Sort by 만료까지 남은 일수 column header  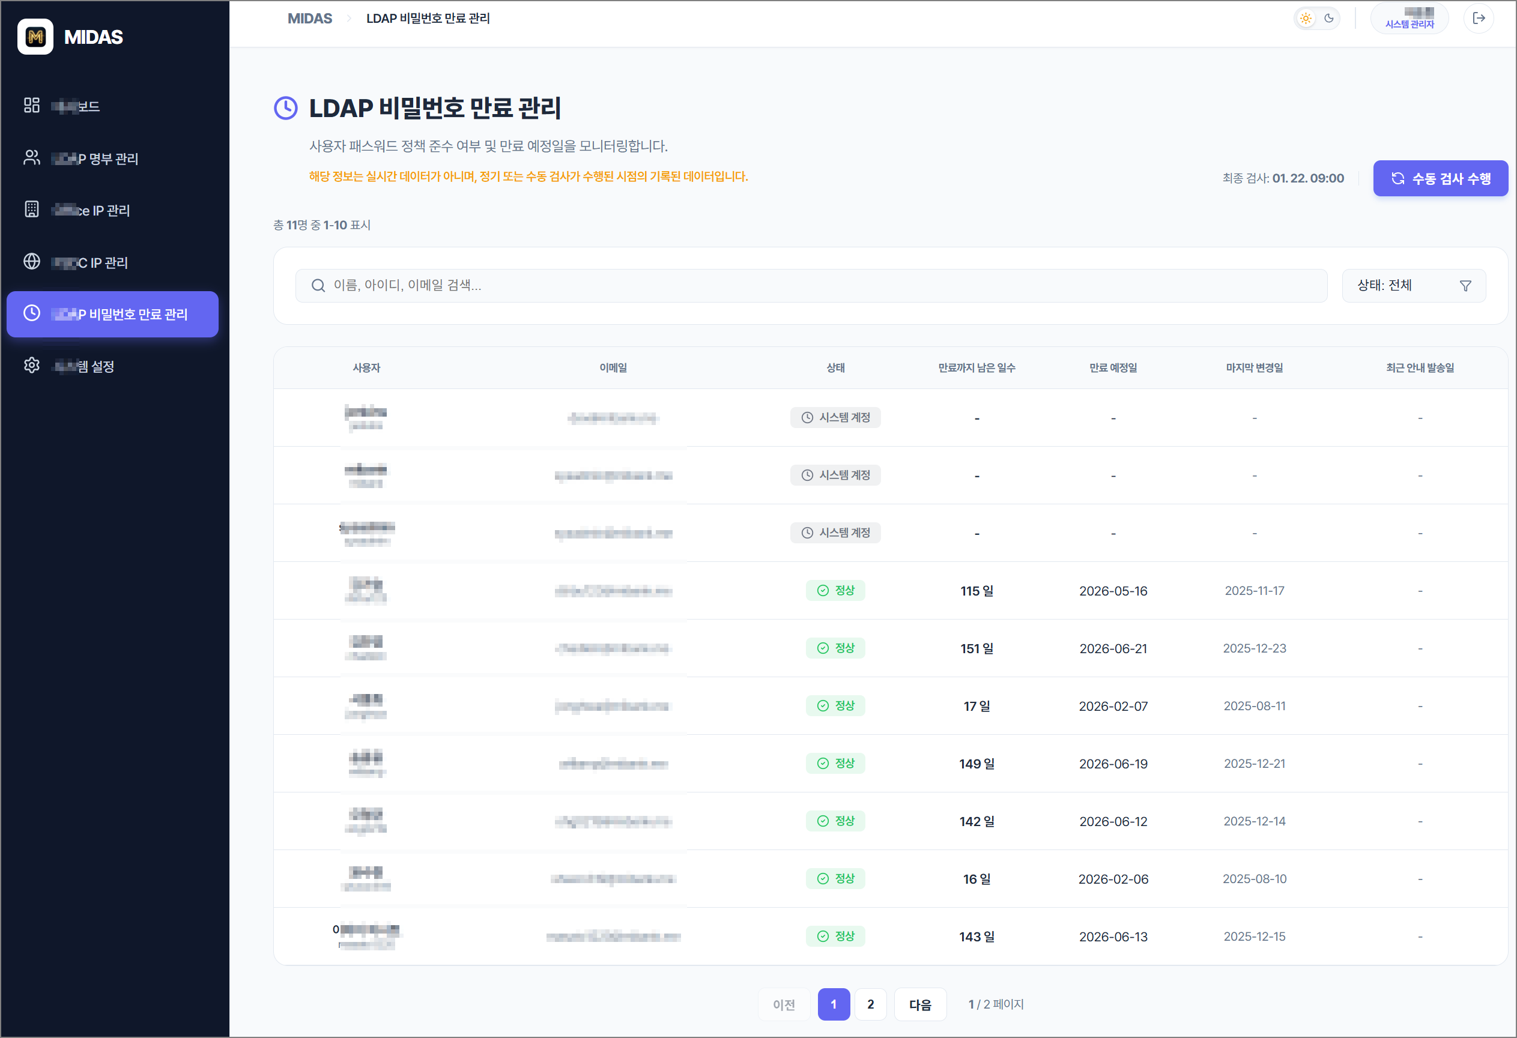point(977,368)
